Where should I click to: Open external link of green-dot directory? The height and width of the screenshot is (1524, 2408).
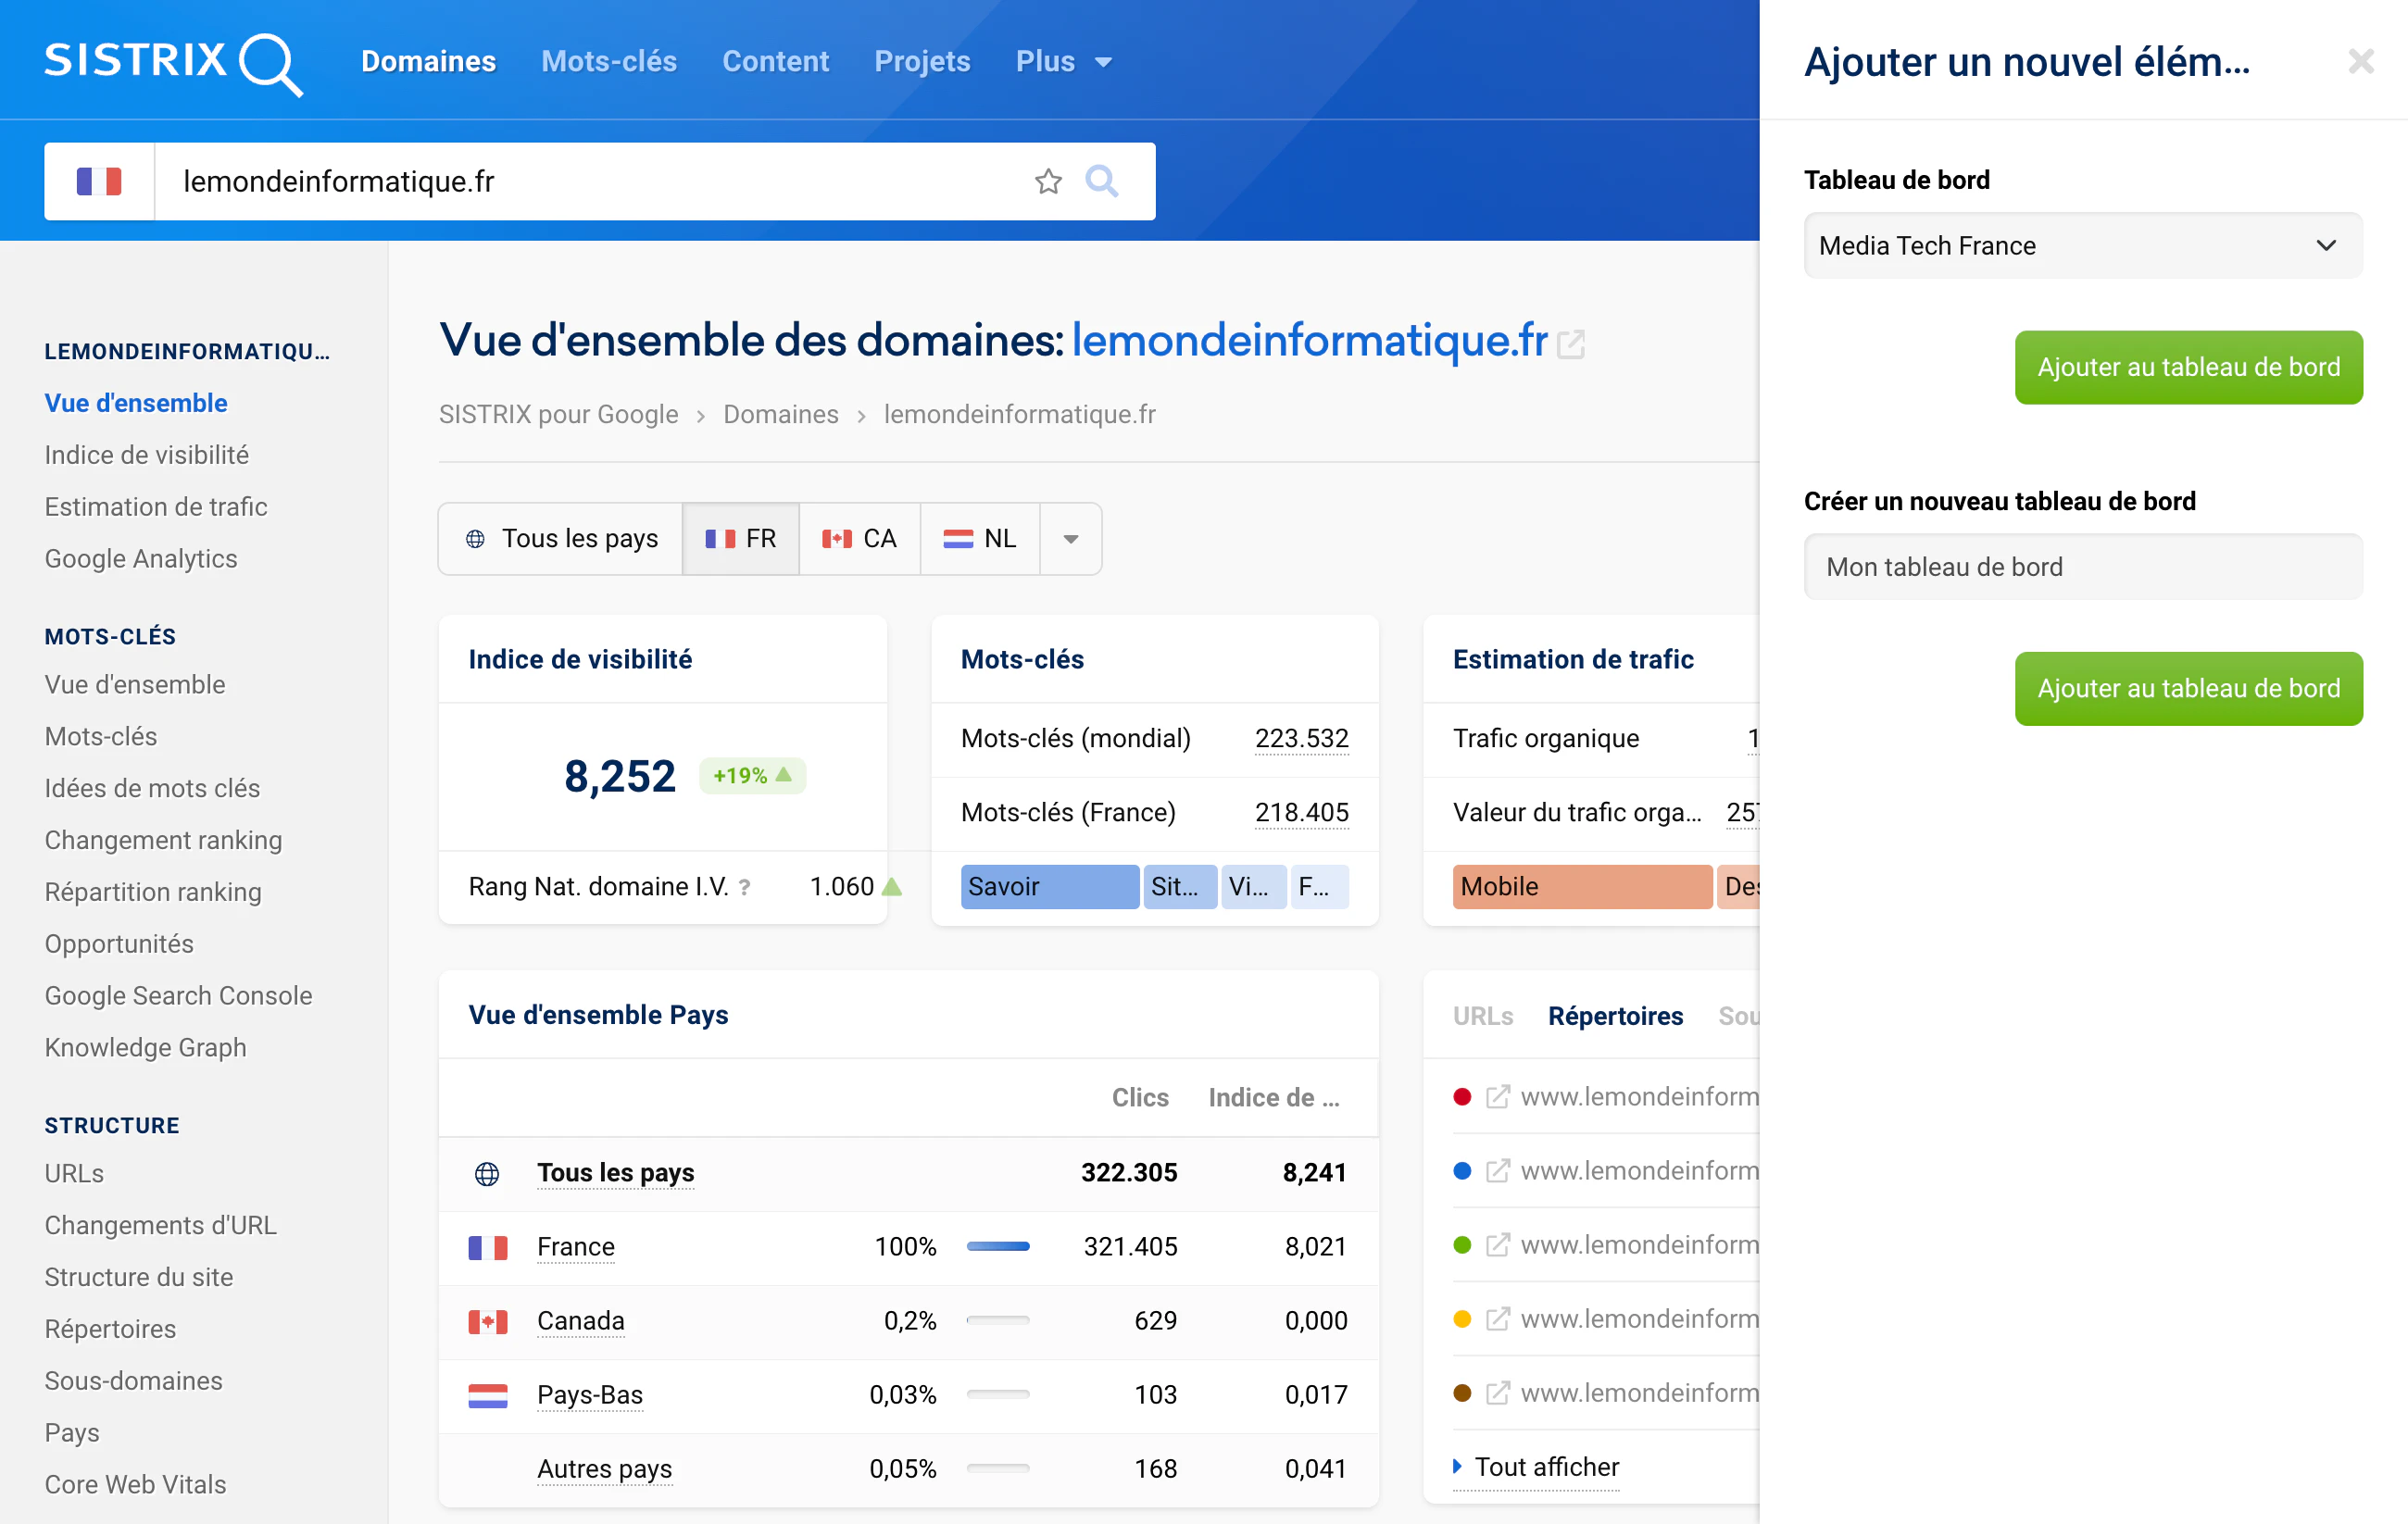1497,1245
